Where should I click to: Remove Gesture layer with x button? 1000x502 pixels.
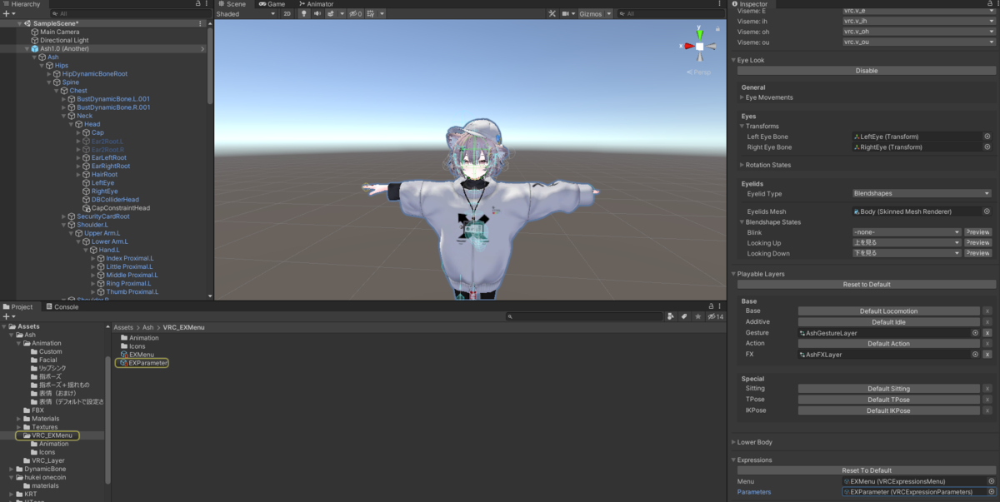[x=987, y=333]
